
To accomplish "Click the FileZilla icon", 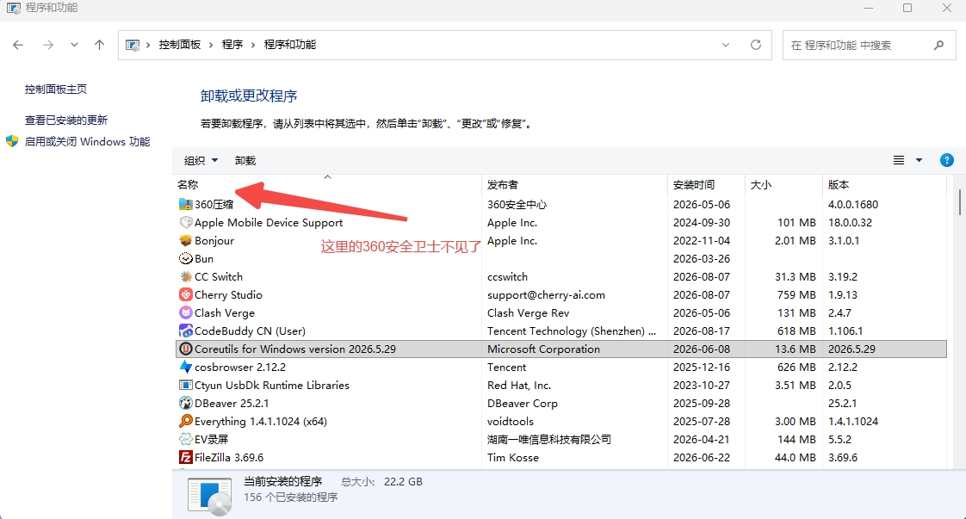I will pyautogui.click(x=185, y=457).
